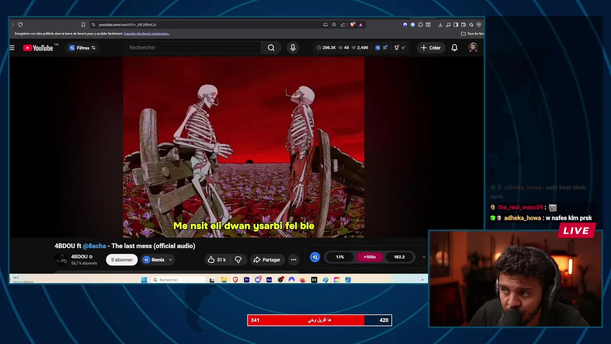This screenshot has height=344, width=611.
Task: Open the account avatar menu
Action: pyautogui.click(x=473, y=47)
